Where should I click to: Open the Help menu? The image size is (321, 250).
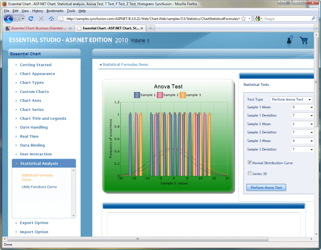pos(82,11)
